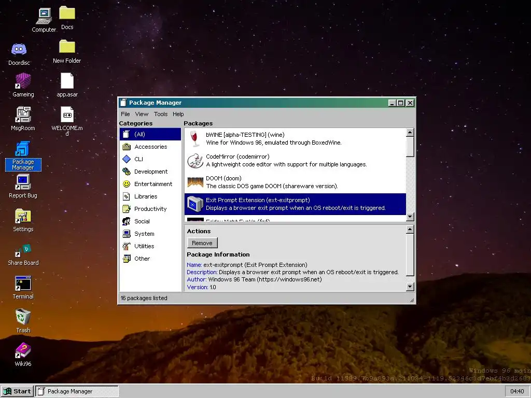Open the Help menu
The width and height of the screenshot is (531, 398).
click(178, 114)
